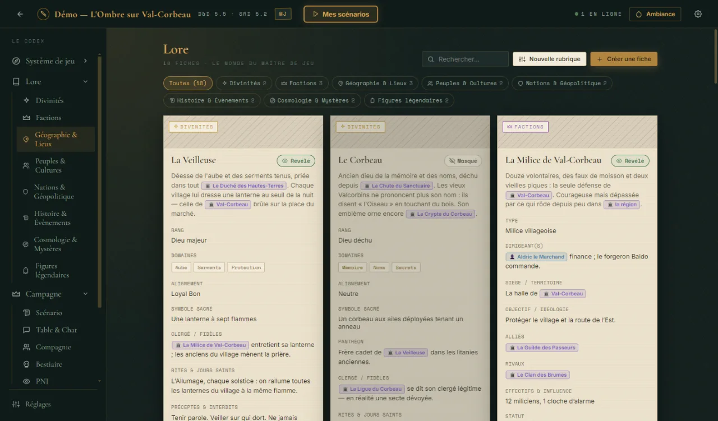Collapse the Lore section chevron
Viewport: 718px width, 421px height.
pyautogui.click(x=85, y=82)
